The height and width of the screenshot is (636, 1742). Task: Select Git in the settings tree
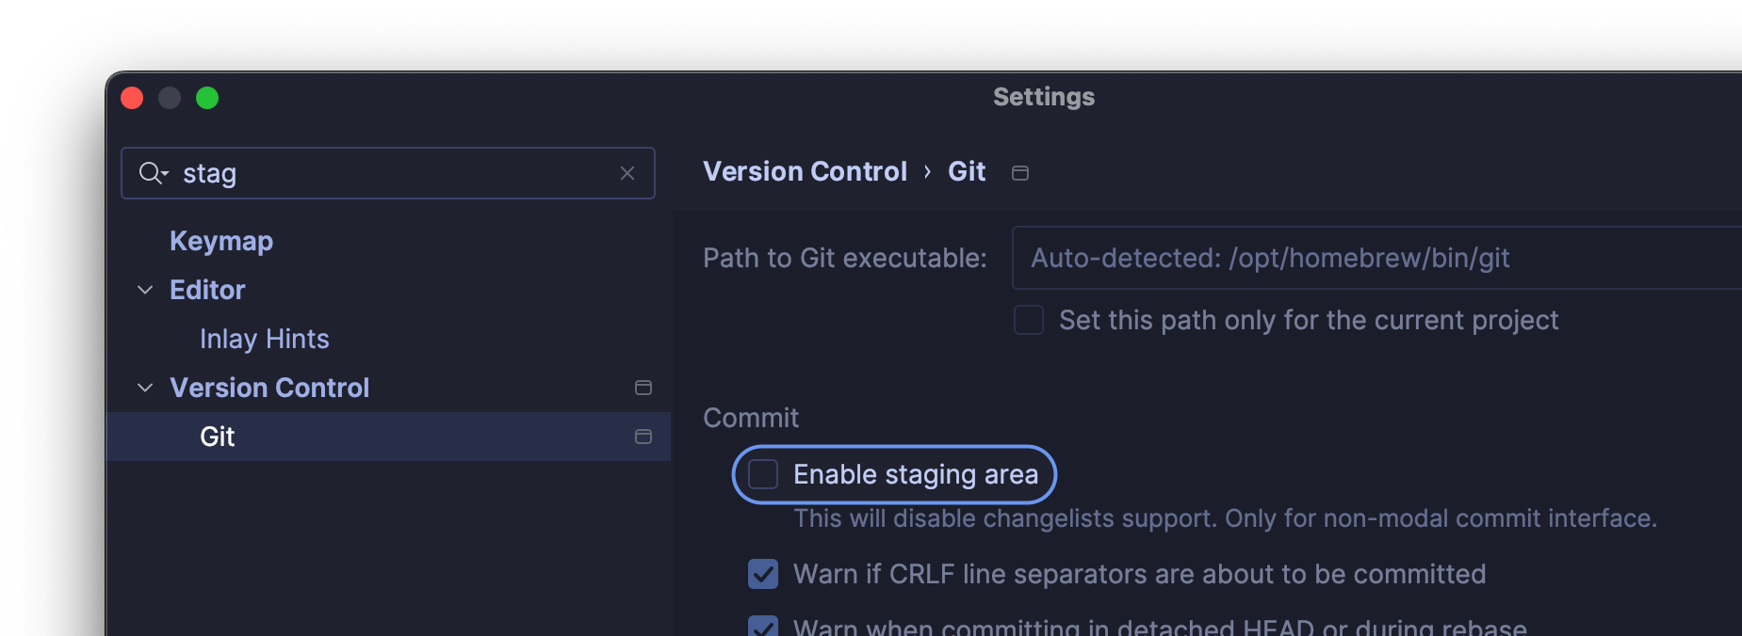[x=218, y=437]
